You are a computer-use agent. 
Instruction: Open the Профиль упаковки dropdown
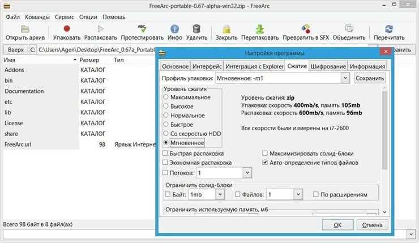(345, 78)
